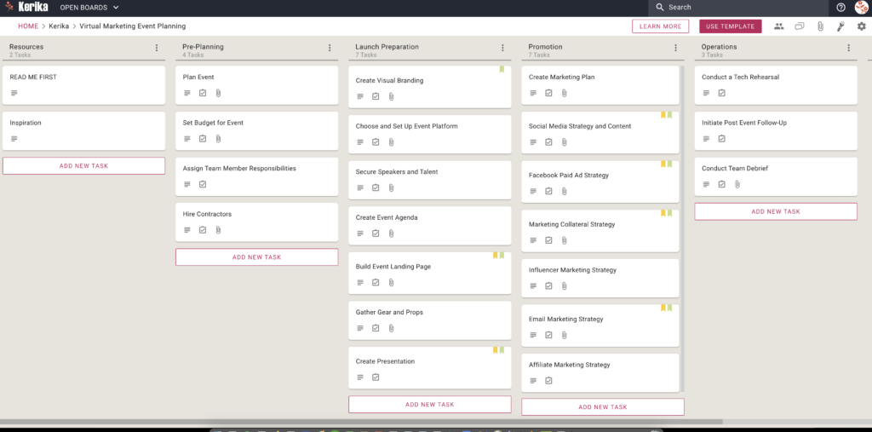Open checklist icon on Initiate Post Event Follow-Up card
872x432 pixels.
click(721, 139)
